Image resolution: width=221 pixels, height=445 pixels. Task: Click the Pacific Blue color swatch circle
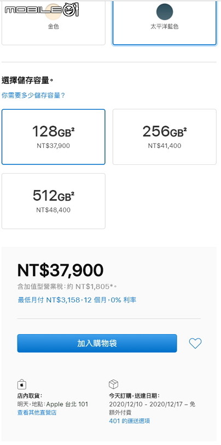pos(165,11)
